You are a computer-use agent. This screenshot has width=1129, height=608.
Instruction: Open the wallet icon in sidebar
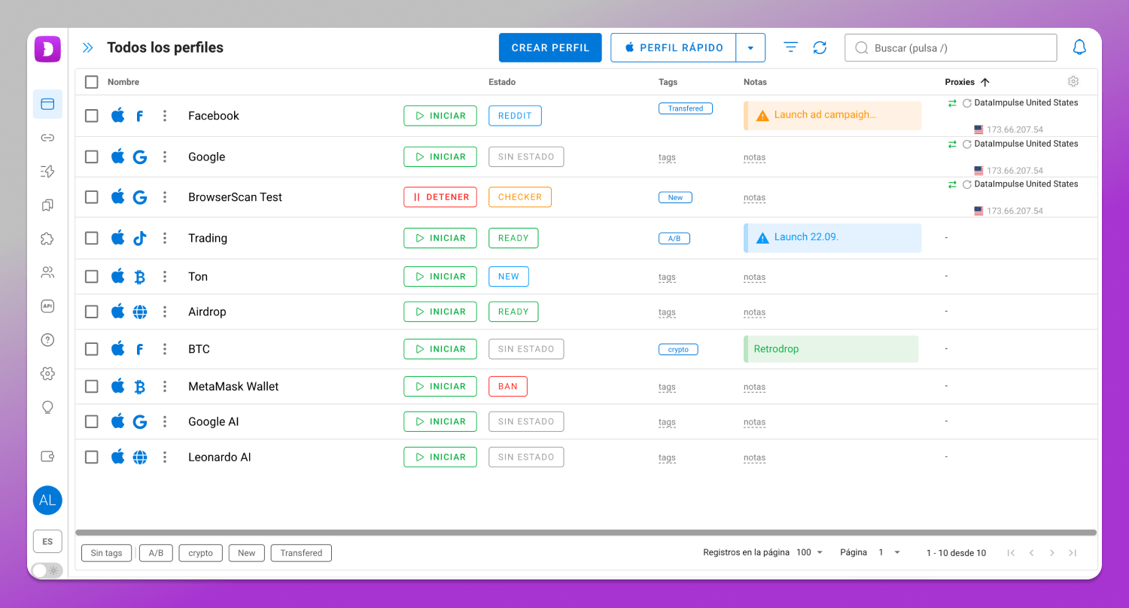tap(47, 456)
